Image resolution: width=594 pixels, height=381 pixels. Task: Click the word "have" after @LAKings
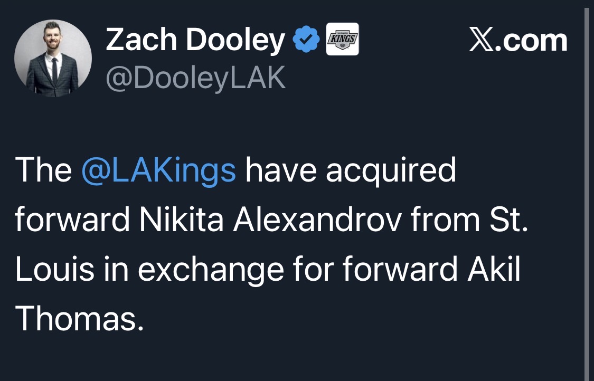tap(280, 169)
